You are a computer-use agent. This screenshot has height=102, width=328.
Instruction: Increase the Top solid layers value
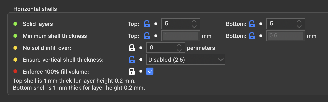(194, 22)
